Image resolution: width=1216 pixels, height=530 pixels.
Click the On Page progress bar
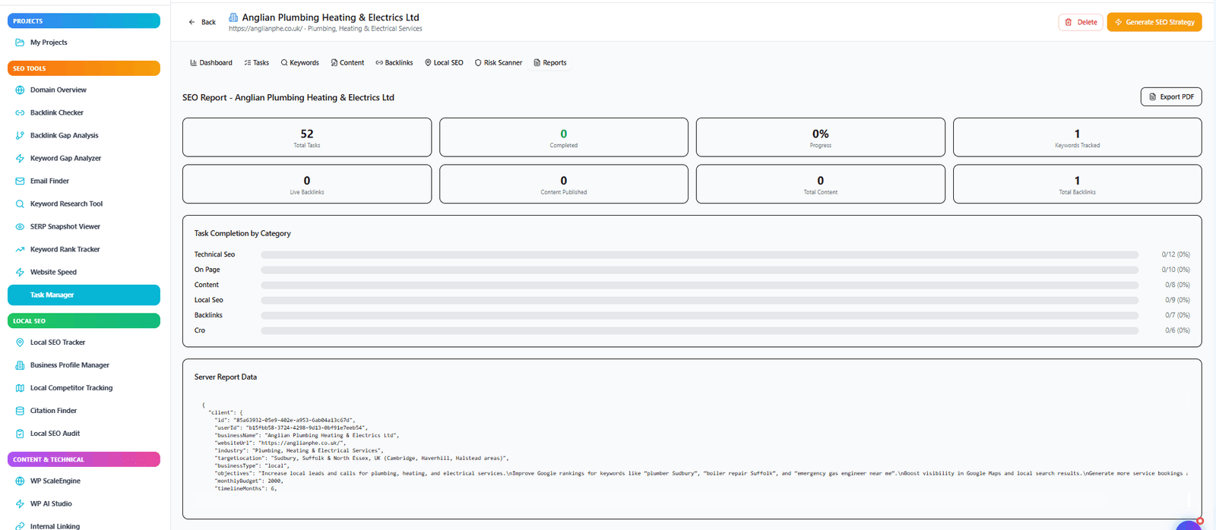(x=699, y=270)
